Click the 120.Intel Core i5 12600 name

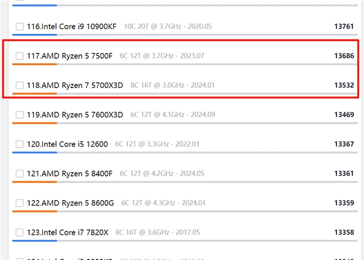(67, 145)
